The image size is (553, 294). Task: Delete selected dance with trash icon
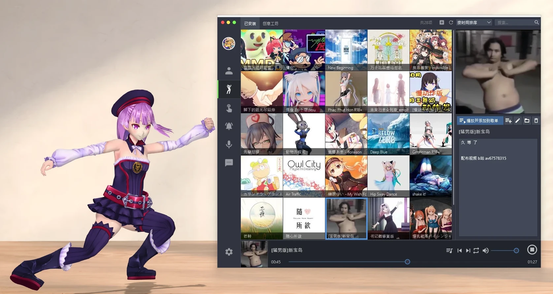tap(536, 121)
